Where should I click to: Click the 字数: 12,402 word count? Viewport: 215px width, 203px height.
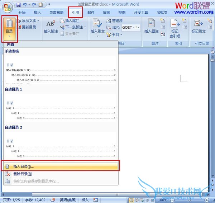pos(35,200)
